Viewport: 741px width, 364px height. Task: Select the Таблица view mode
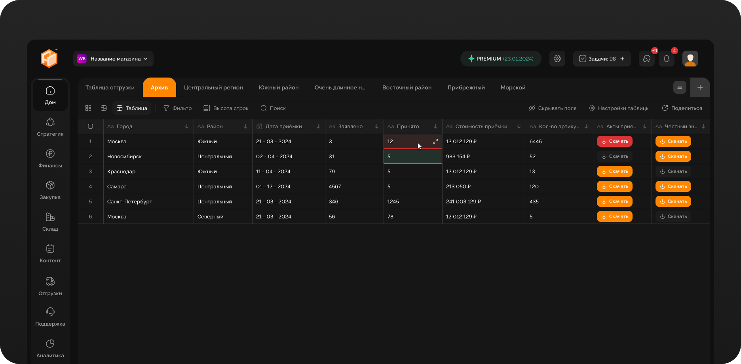(x=132, y=108)
